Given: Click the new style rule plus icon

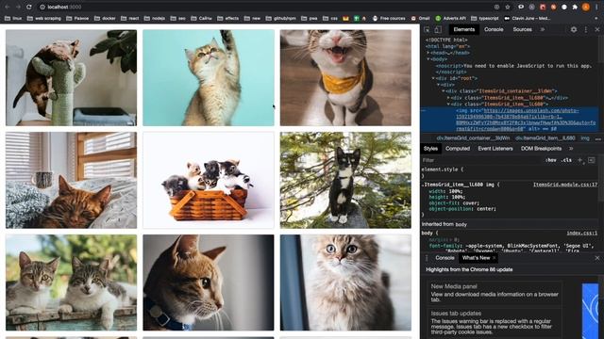Looking at the screenshot, I should pyautogui.click(x=579, y=160).
